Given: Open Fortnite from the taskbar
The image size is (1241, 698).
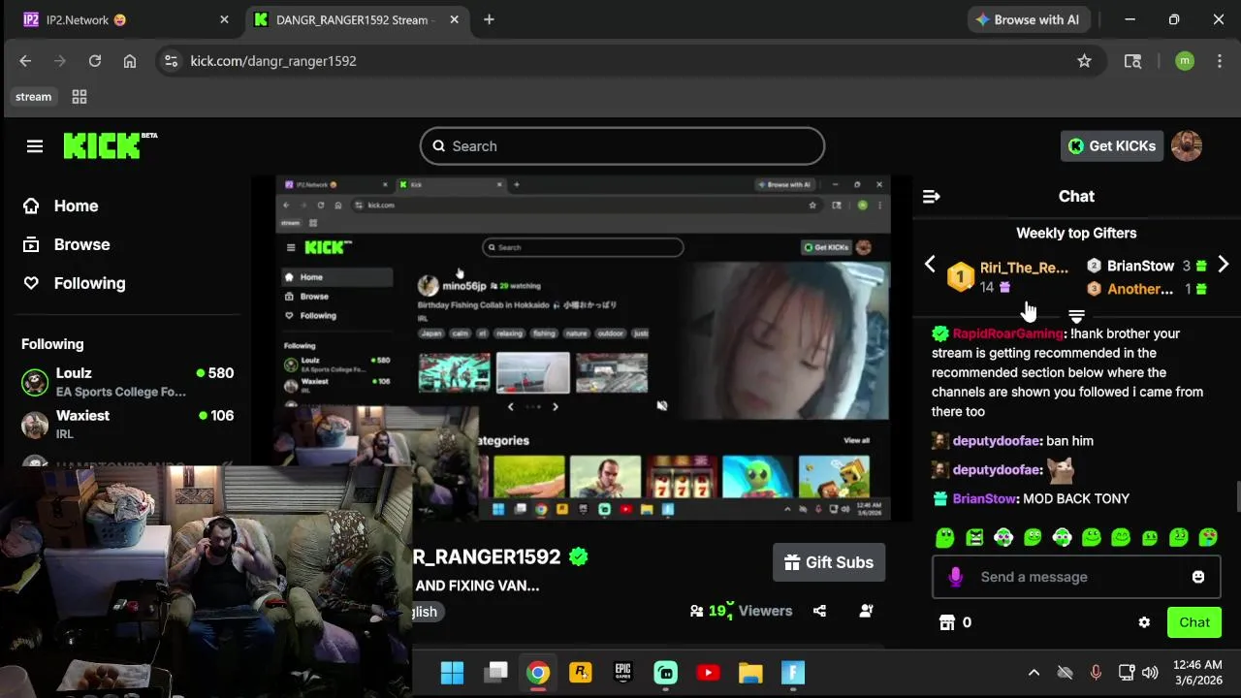Looking at the screenshot, I should pos(793,673).
